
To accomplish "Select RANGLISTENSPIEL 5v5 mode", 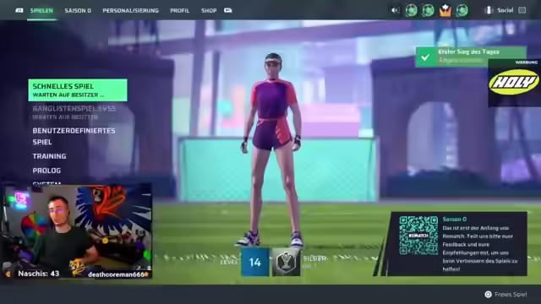I will 74,112.
